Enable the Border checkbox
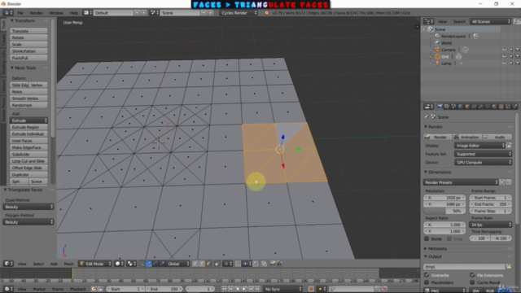The image size is (521, 293). click(427, 238)
